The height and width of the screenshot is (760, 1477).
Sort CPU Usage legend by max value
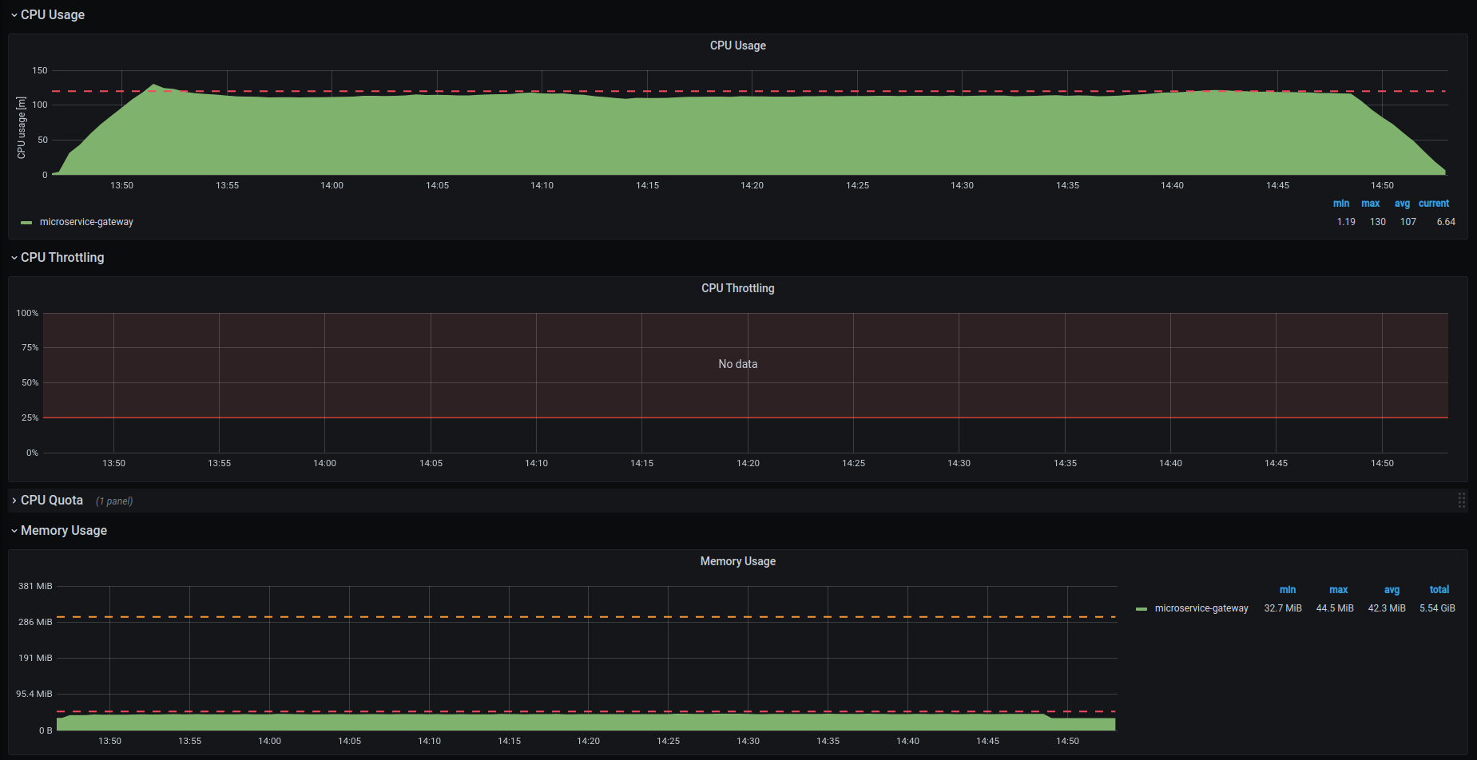point(1370,203)
